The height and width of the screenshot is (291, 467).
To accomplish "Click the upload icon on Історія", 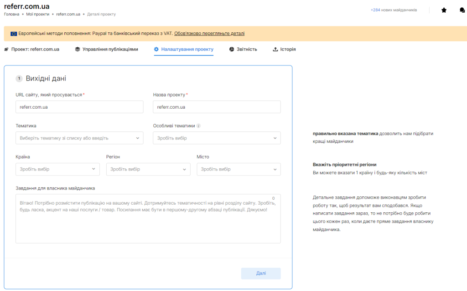I will tap(275, 49).
